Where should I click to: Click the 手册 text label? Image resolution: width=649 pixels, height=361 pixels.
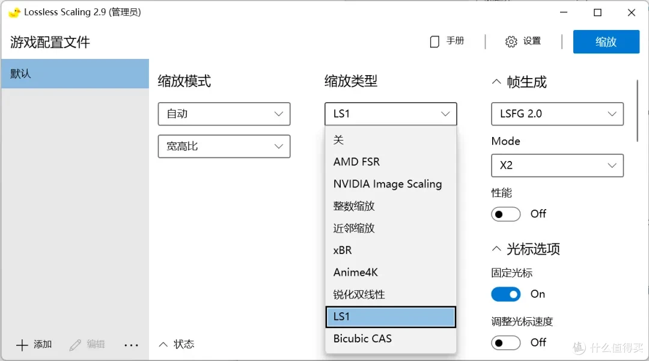pos(455,41)
